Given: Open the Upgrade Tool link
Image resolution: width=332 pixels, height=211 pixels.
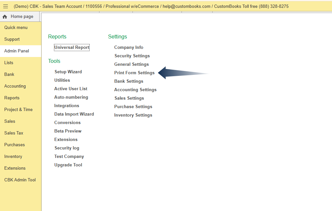Looking at the screenshot, I should (68, 165).
